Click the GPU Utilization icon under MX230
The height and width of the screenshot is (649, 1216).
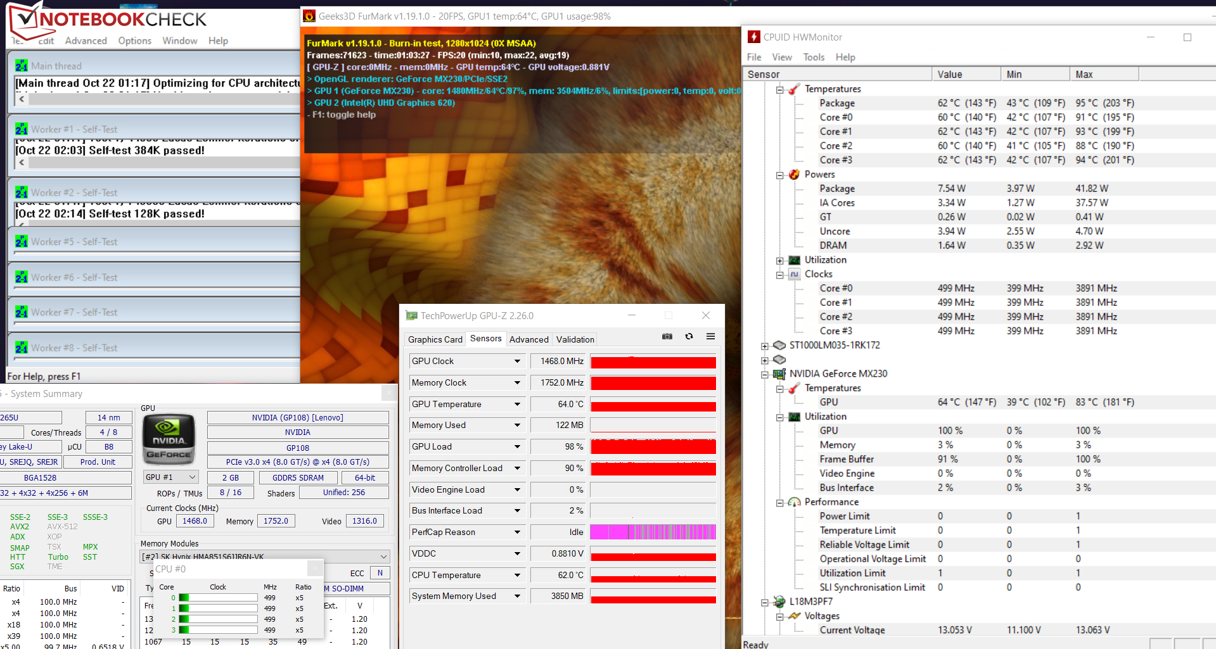[x=794, y=417]
